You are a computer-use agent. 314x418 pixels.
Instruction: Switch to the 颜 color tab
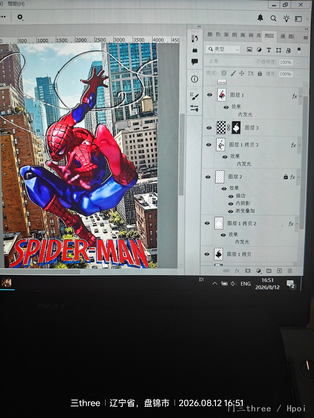[210, 34]
